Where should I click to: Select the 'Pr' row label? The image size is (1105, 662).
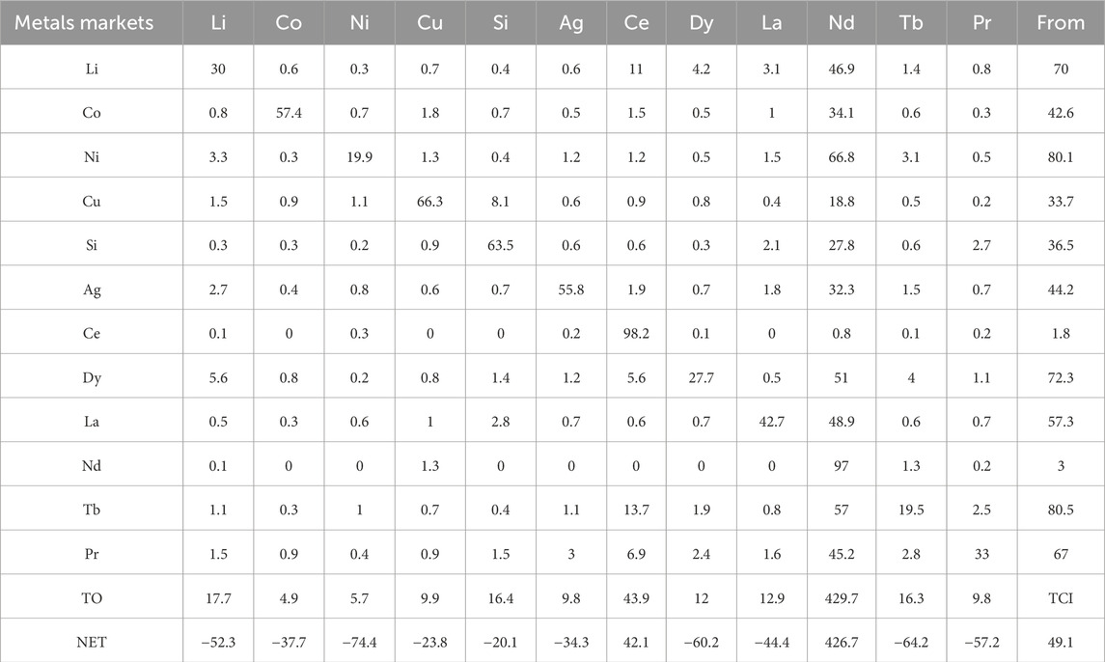pos(92,554)
